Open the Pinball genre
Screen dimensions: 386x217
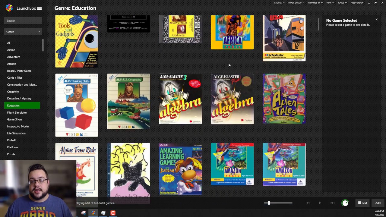tap(11, 140)
